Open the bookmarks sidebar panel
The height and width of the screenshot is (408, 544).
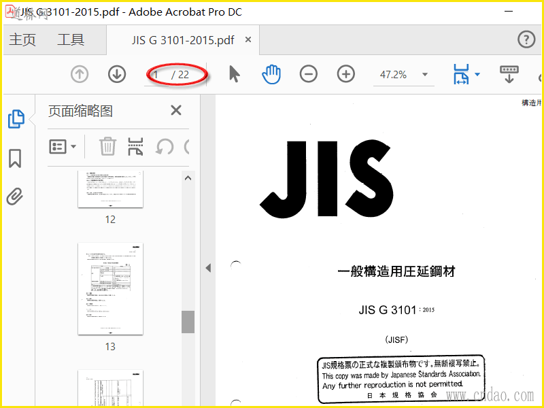coord(15,158)
